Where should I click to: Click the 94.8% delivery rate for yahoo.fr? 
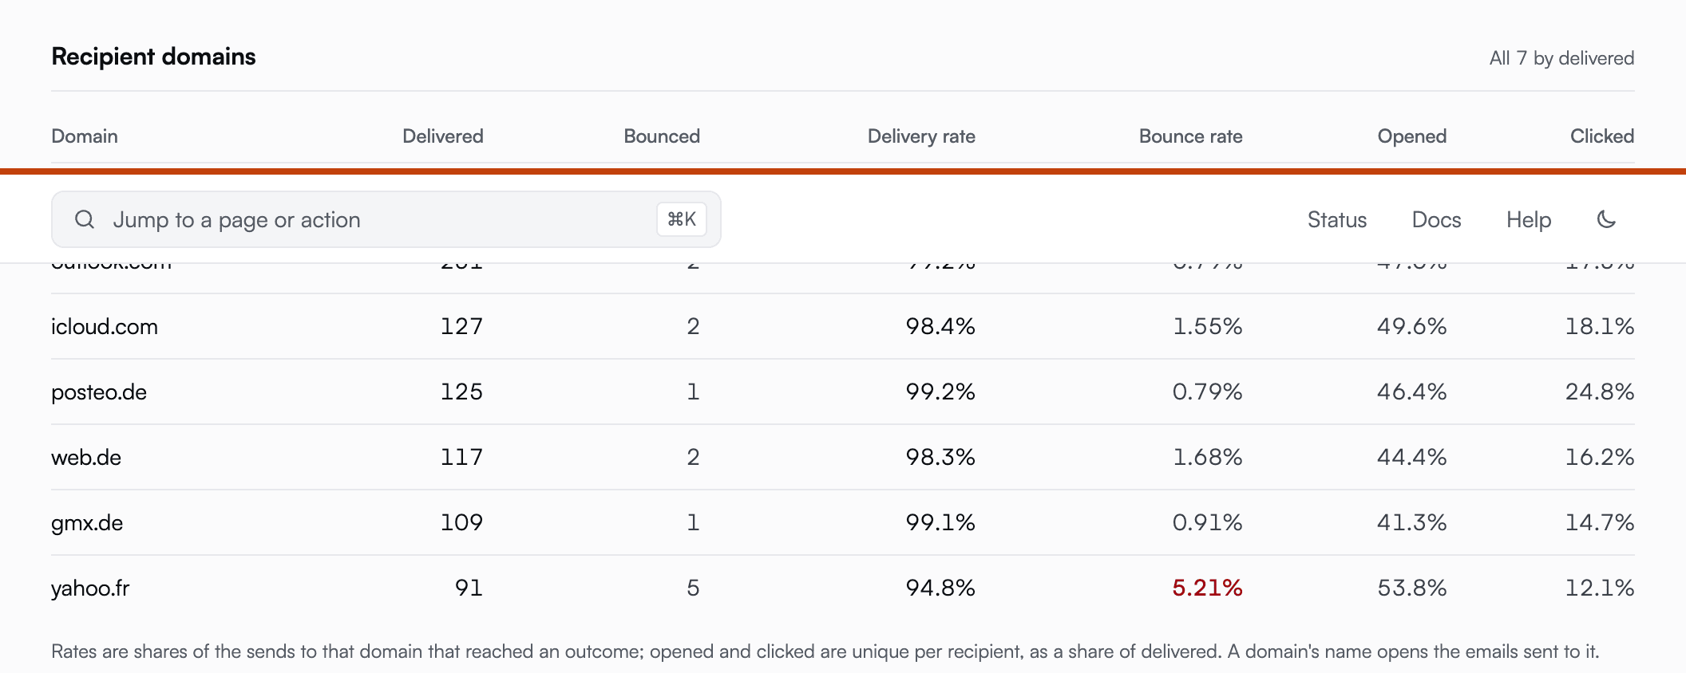pyautogui.click(x=940, y=588)
